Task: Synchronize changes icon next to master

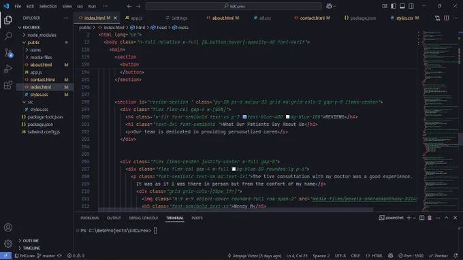Action: coord(59,255)
